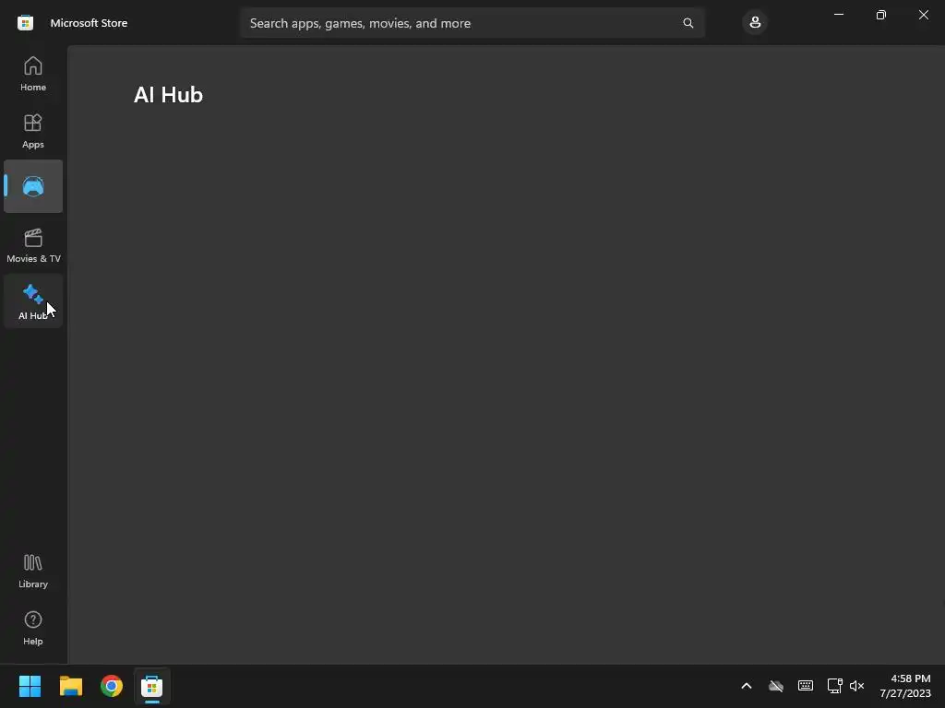
Task: Open Movies & TV section
Action: click(x=33, y=245)
